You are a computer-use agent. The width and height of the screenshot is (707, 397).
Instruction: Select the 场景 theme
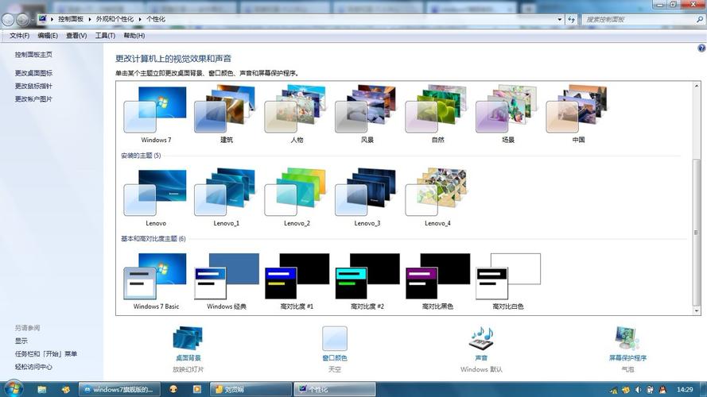tap(507, 115)
